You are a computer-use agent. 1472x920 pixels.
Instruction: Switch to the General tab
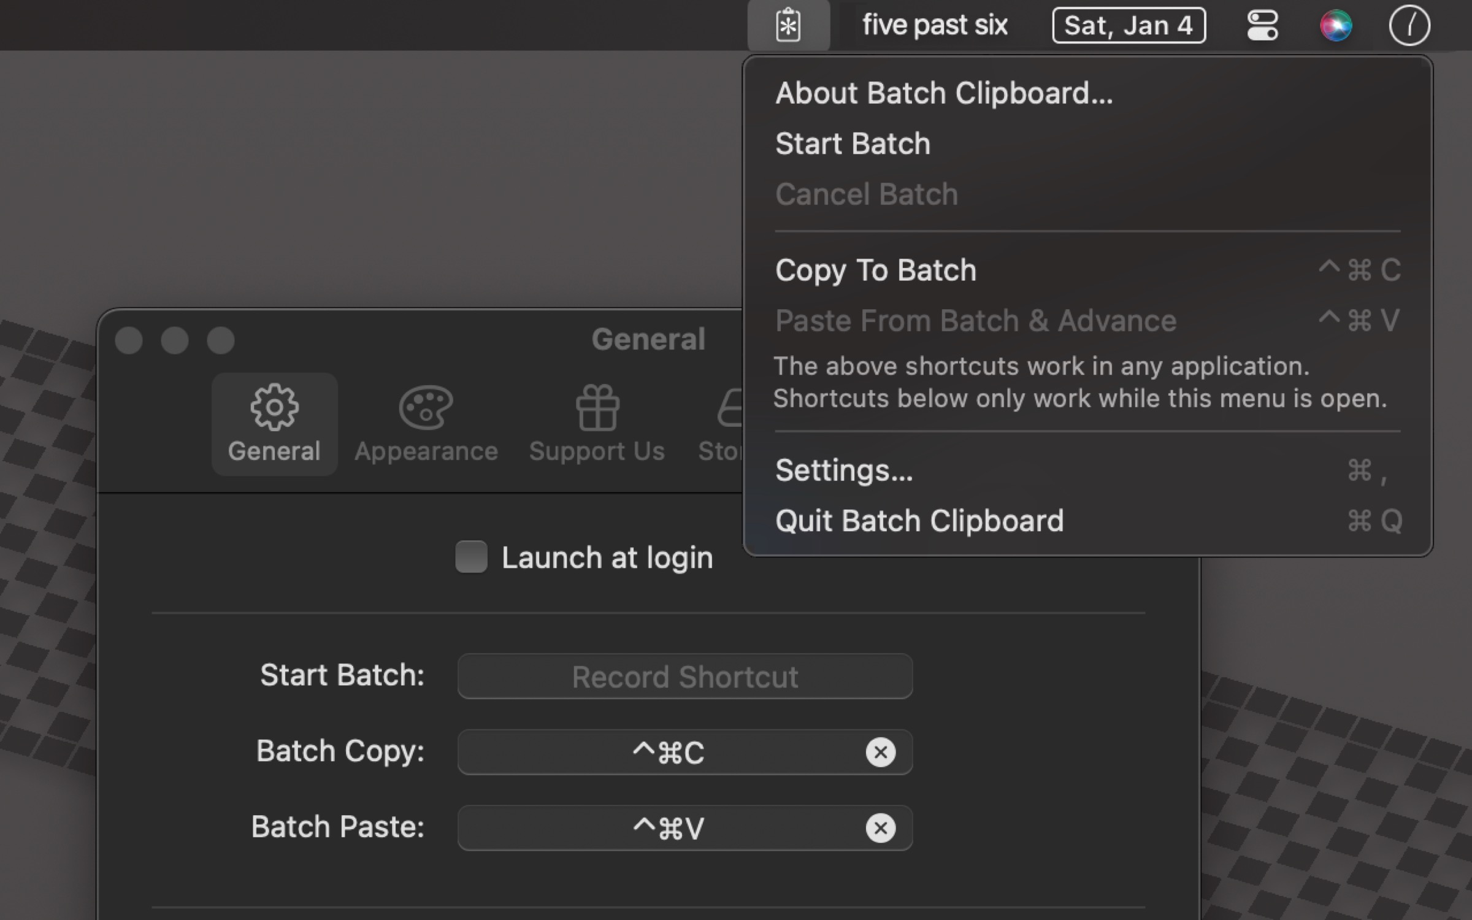[274, 423]
